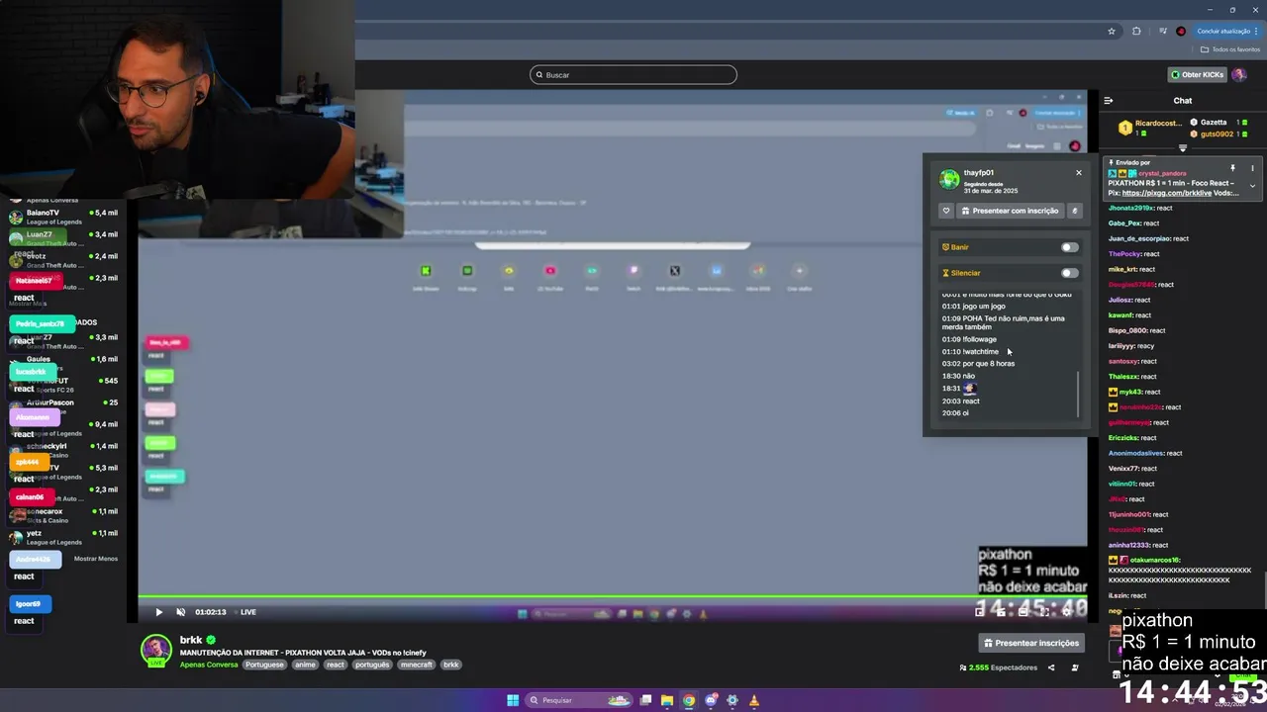Viewport: 1267px width, 712px height.
Task: Open the settings gear taskbar app
Action: tap(732, 700)
